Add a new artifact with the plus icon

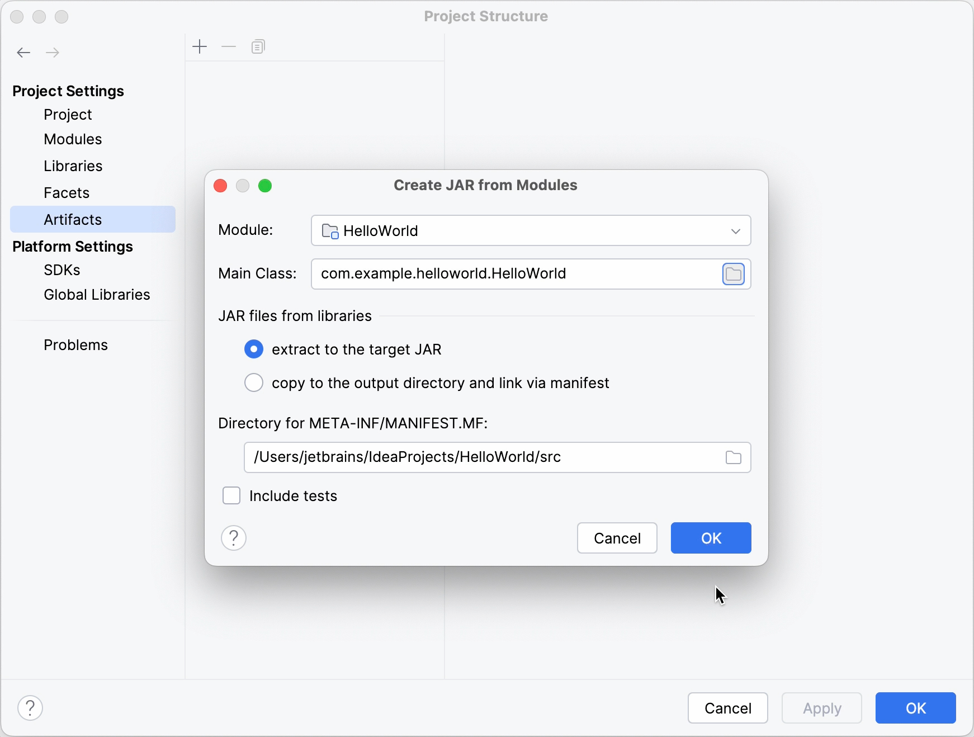[200, 46]
